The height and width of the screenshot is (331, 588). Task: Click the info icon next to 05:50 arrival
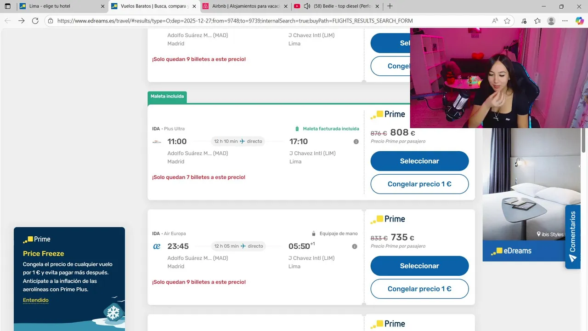(x=355, y=246)
